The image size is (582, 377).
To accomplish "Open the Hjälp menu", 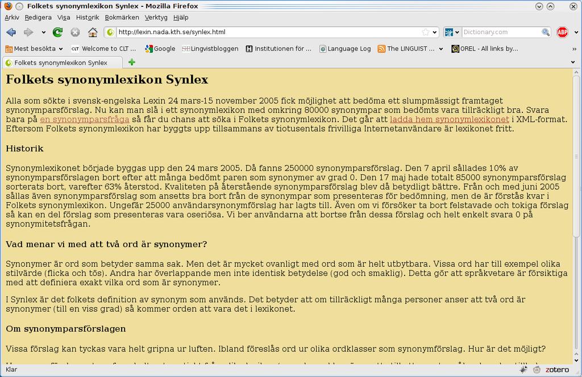I will (181, 18).
